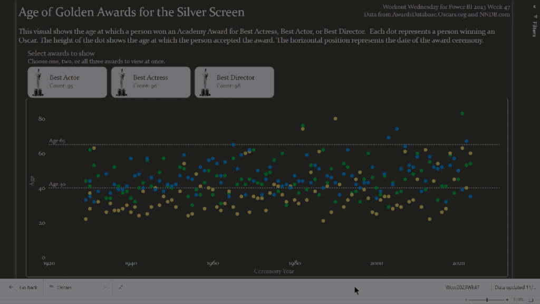Screen dimensions: 540x304
Task: Select the enter full screen icon in toolbar
Action: click(x=121, y=287)
